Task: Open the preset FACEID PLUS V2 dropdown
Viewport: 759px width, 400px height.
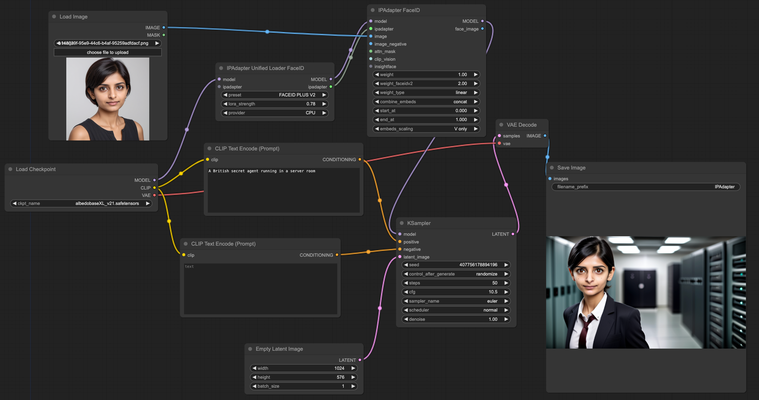Action: coord(275,95)
